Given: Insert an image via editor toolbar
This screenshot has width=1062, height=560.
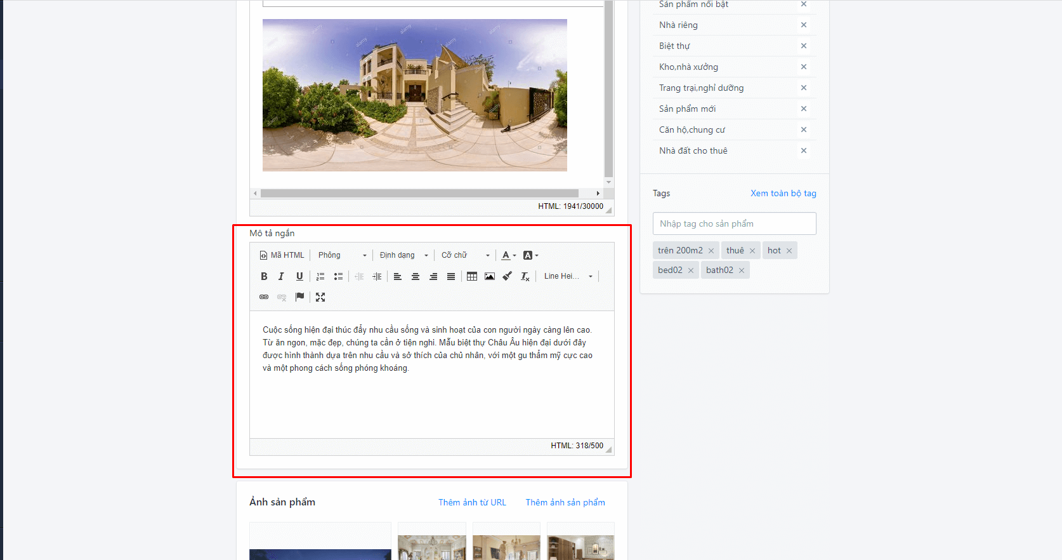Looking at the screenshot, I should pos(490,276).
